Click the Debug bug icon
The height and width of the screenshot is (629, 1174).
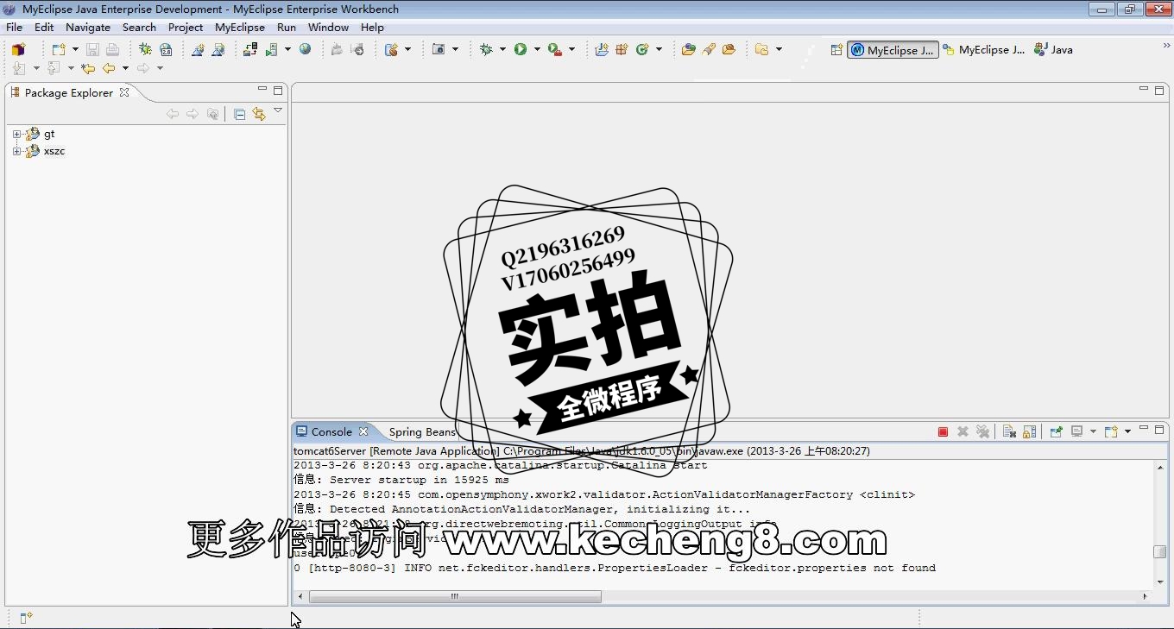487,49
